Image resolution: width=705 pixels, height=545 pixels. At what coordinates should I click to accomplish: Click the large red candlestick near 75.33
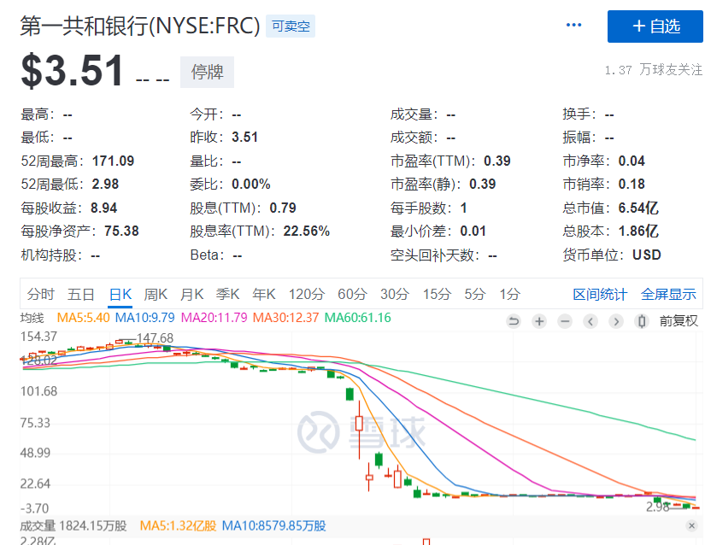click(x=359, y=423)
